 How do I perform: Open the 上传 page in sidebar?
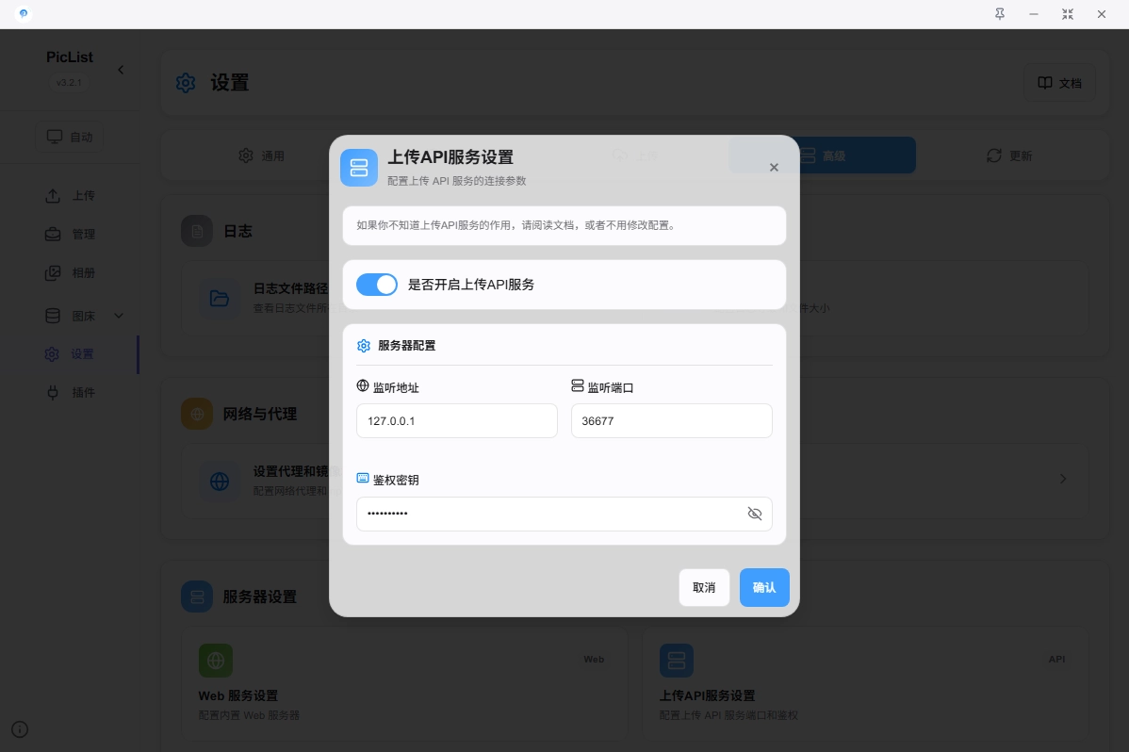coord(83,196)
